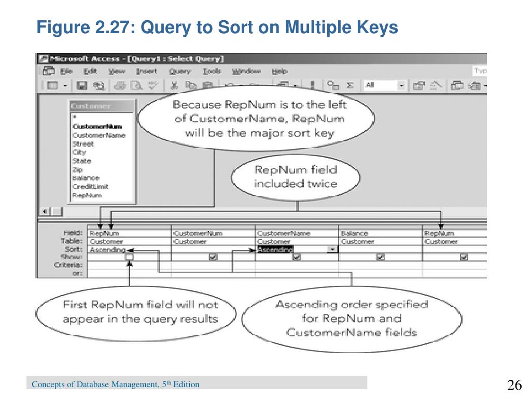The image size is (531, 398).
Task: Select Street in Customer field list
Action: pyautogui.click(x=83, y=144)
